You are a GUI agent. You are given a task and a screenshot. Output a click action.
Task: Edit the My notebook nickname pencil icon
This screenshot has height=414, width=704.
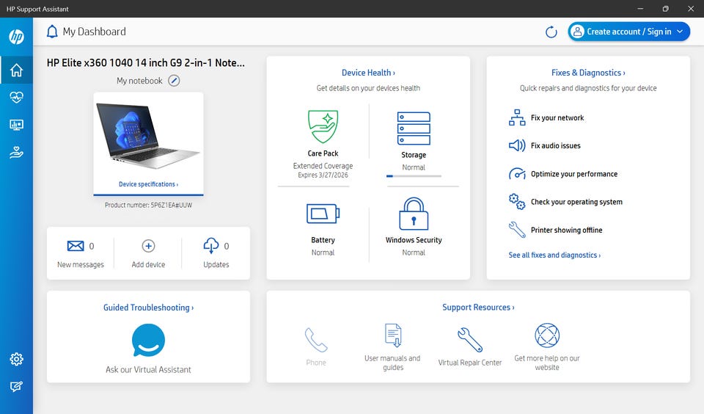coord(174,81)
